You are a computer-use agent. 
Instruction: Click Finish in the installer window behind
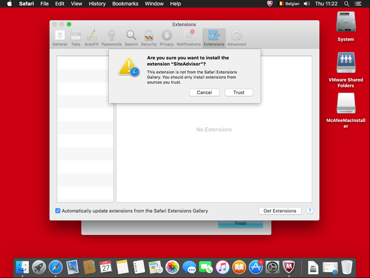(x=240, y=224)
